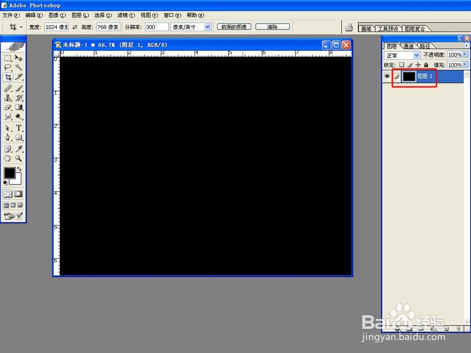Select the Pen tool

point(8,137)
